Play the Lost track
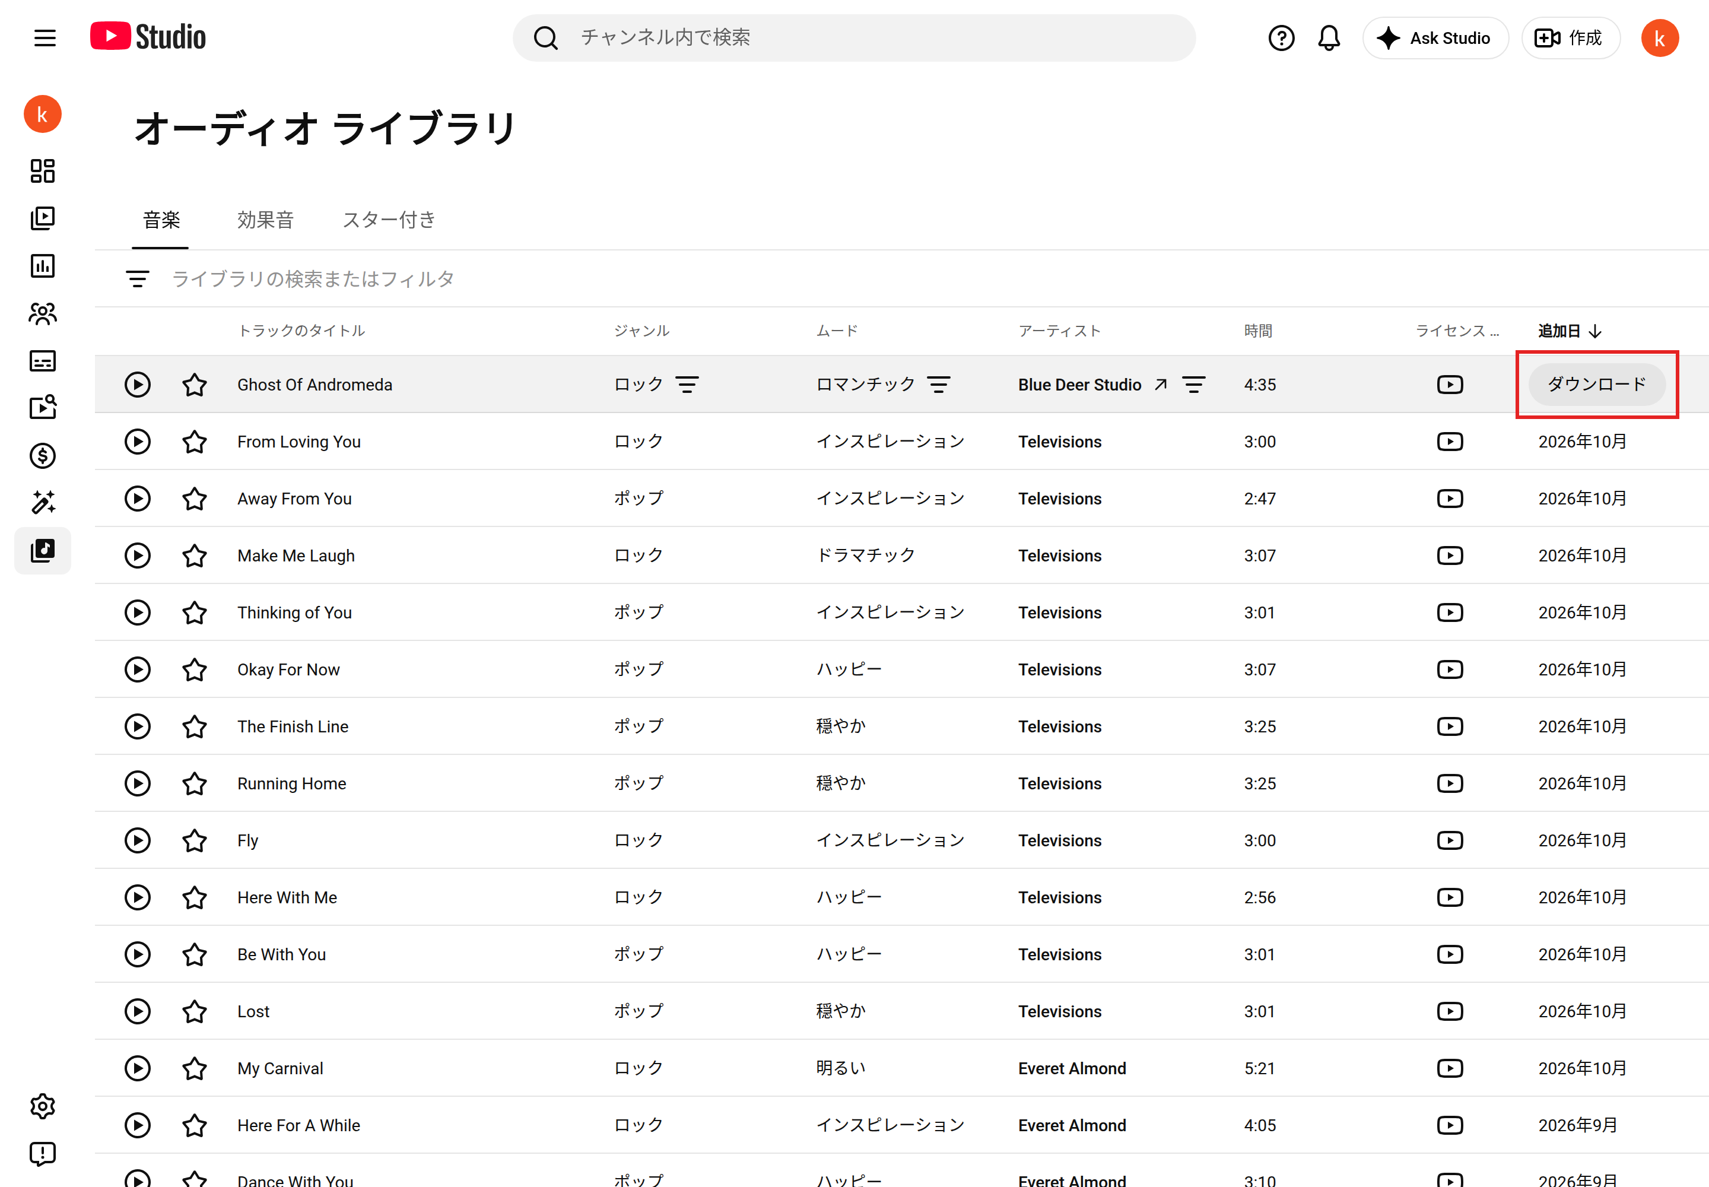This screenshot has height=1187, width=1709. coord(137,1011)
